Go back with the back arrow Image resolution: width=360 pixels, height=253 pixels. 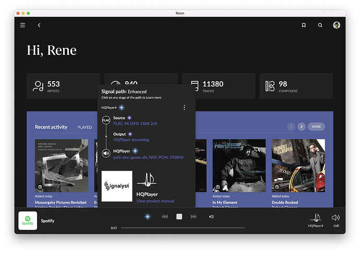click(39, 25)
